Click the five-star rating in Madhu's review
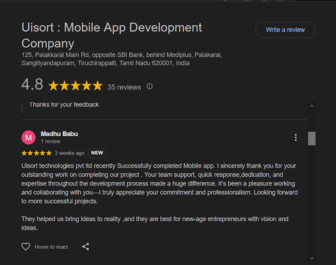Viewport: 336px width, 265px height. pyautogui.click(x=37, y=153)
